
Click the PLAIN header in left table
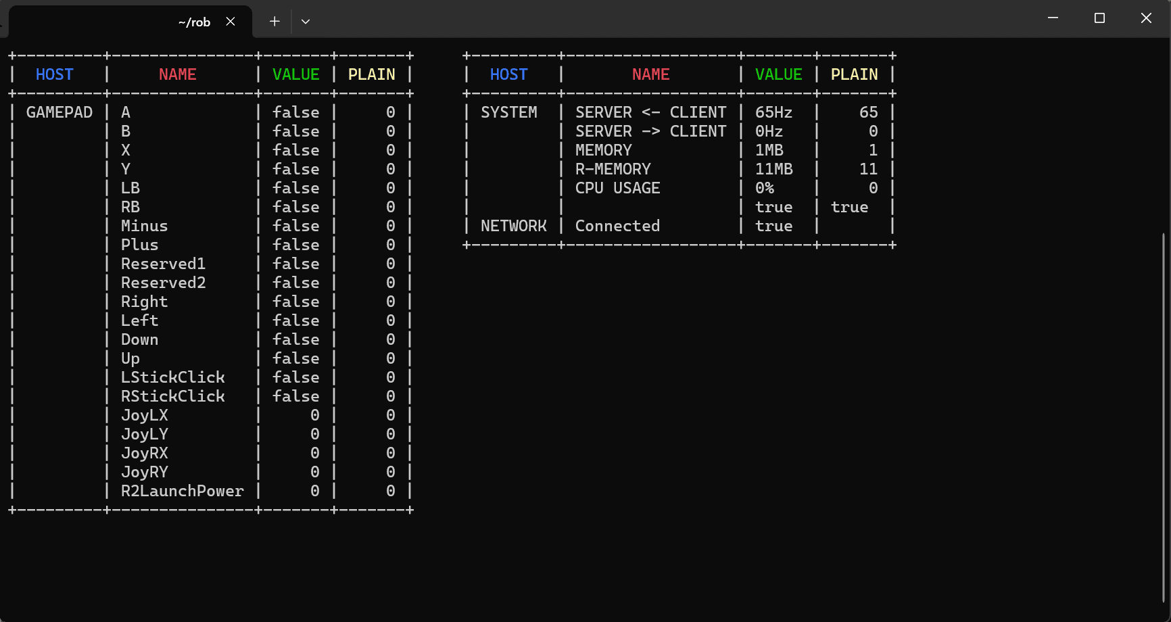pos(371,74)
